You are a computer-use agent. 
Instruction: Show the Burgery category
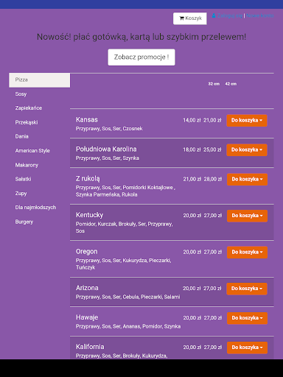point(24,222)
